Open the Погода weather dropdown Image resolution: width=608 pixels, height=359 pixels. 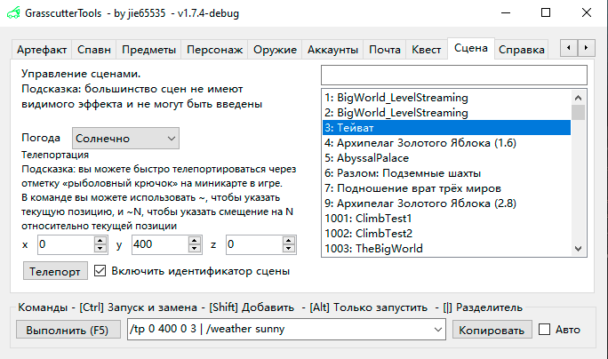pos(124,139)
